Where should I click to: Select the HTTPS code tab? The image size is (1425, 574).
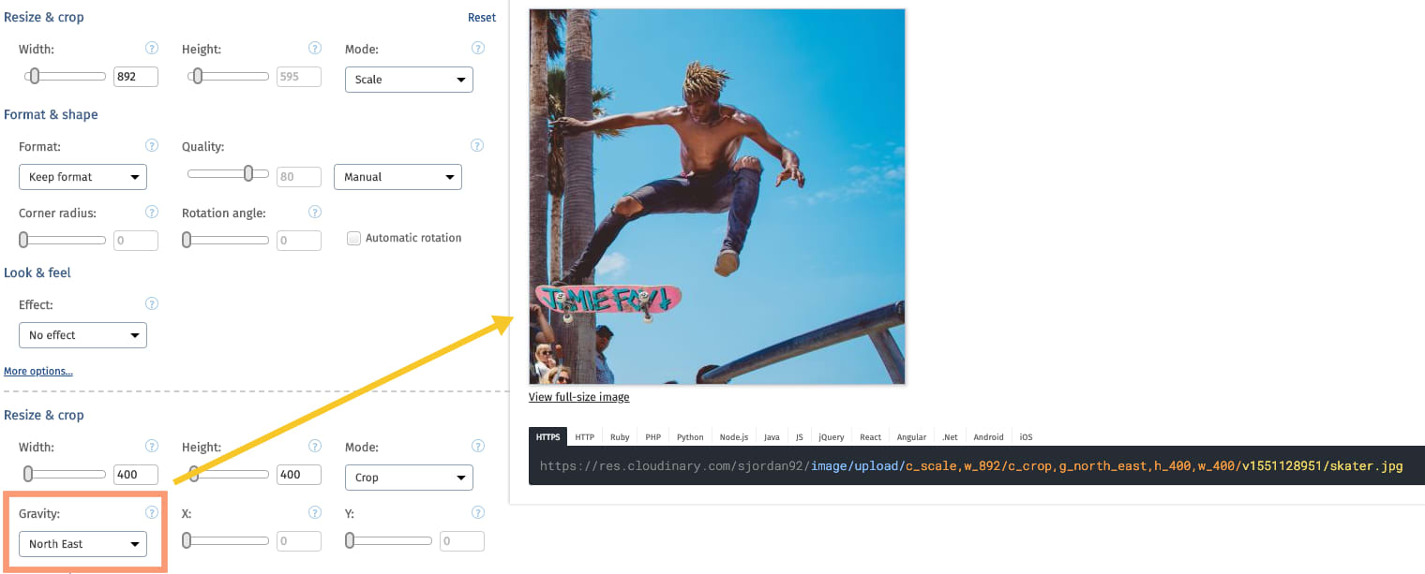point(547,437)
